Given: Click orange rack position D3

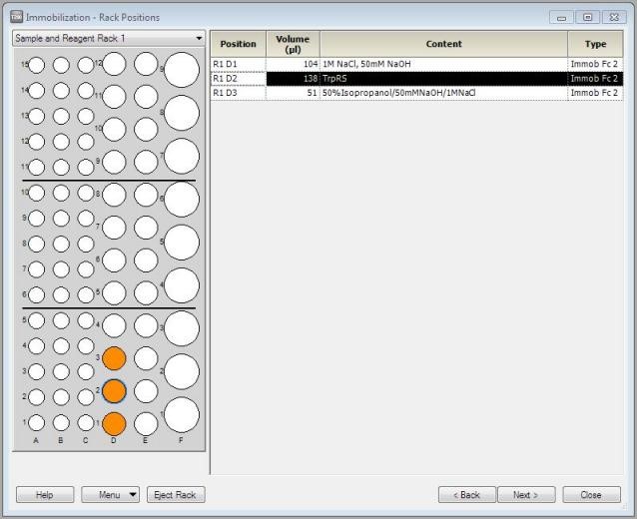Looking at the screenshot, I should [x=114, y=358].
